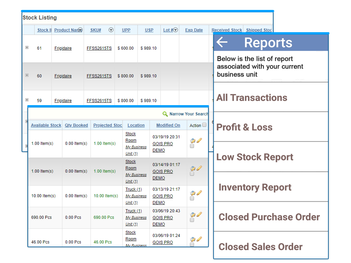
Task: Sort by Modified On column header
Action: [x=168, y=125]
